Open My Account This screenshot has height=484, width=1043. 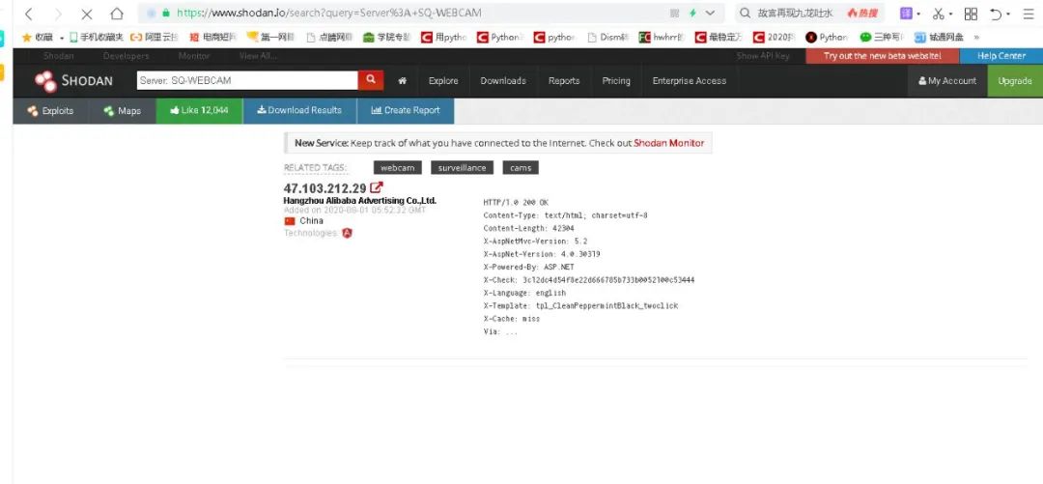pos(947,80)
